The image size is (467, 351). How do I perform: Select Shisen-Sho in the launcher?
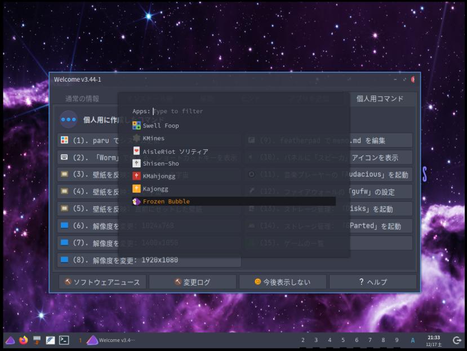(x=234, y=163)
